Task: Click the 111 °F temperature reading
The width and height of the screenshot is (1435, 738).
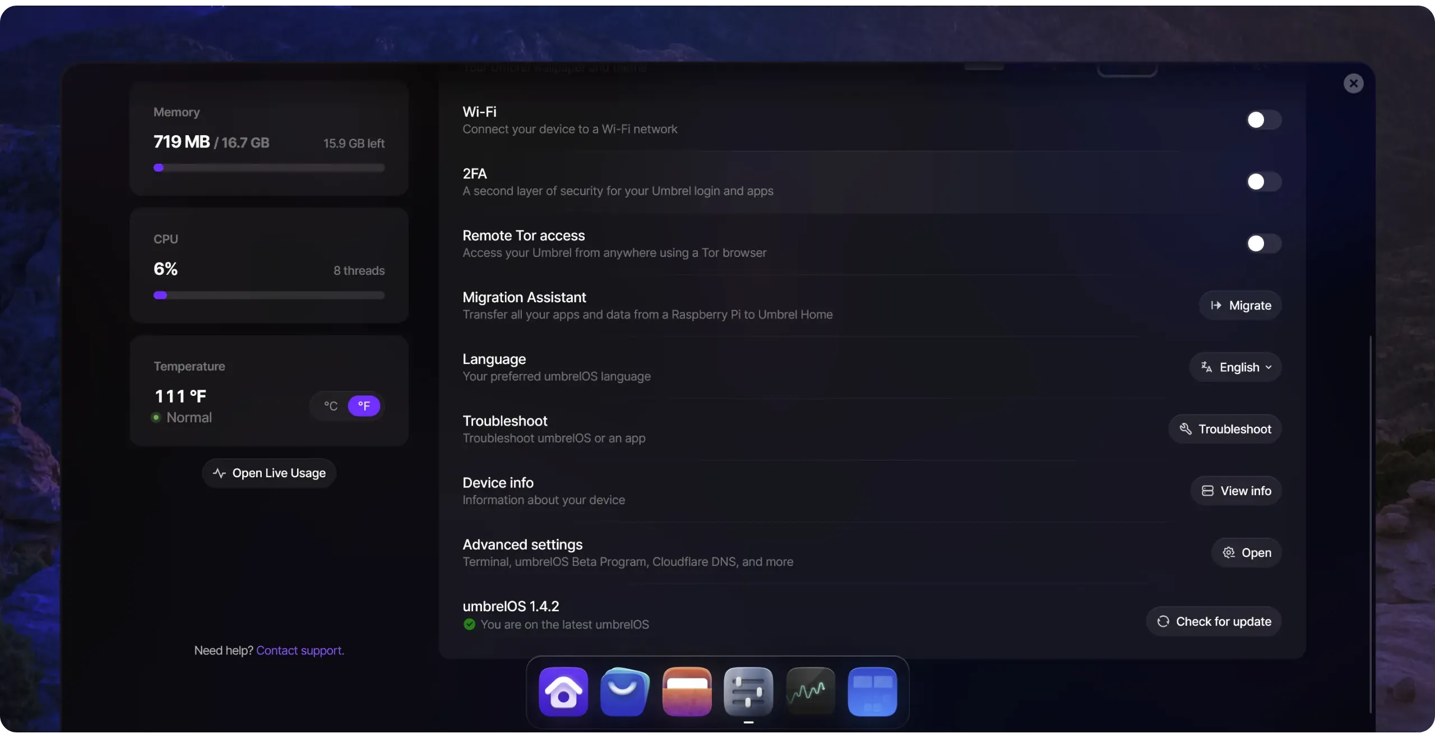Action: (180, 396)
